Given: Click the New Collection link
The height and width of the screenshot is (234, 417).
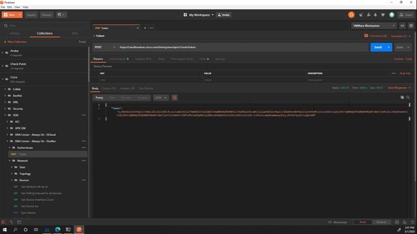Looking at the screenshot, I should pos(16,42).
